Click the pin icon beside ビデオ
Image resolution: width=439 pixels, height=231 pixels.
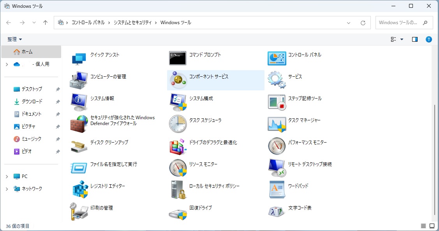pos(58,152)
